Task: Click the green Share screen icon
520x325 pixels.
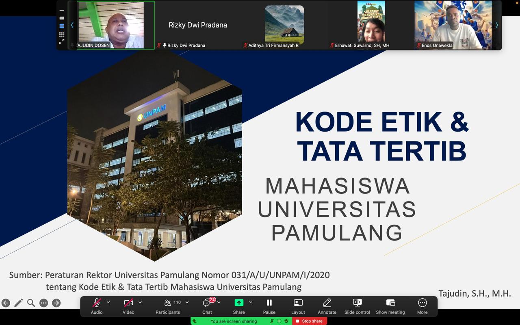Action: [x=239, y=303]
